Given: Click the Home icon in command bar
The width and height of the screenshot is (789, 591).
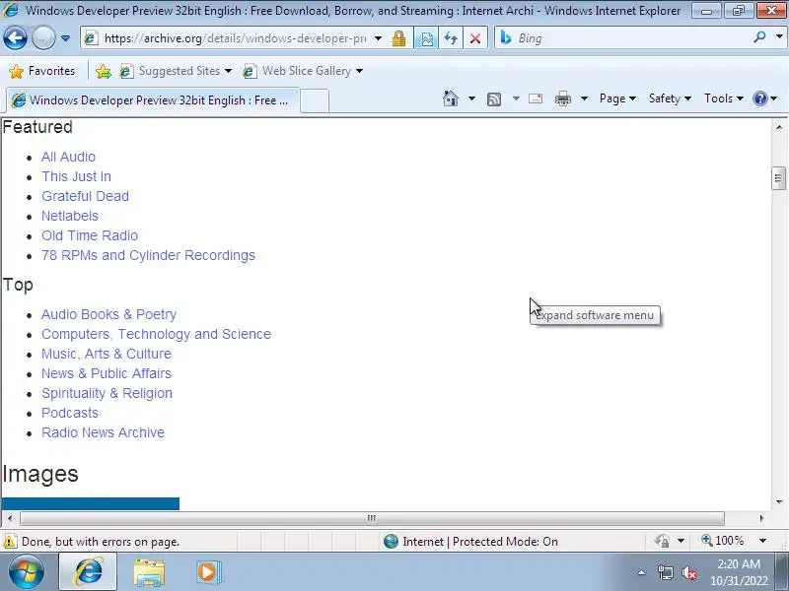Looking at the screenshot, I should [451, 98].
